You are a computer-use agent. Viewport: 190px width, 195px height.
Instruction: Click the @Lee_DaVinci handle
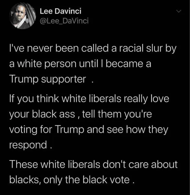[x=64, y=21]
